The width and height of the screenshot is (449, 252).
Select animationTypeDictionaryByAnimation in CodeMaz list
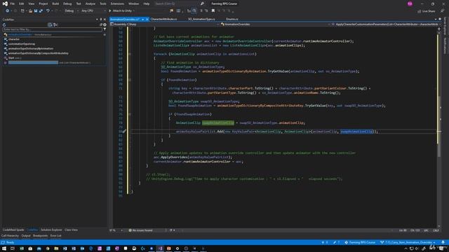pos(31,48)
